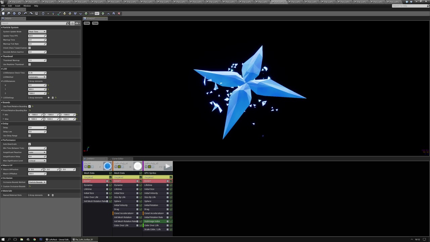The width and height of the screenshot is (430, 242).
Task: Open the Asset menu
Action: 17,6
